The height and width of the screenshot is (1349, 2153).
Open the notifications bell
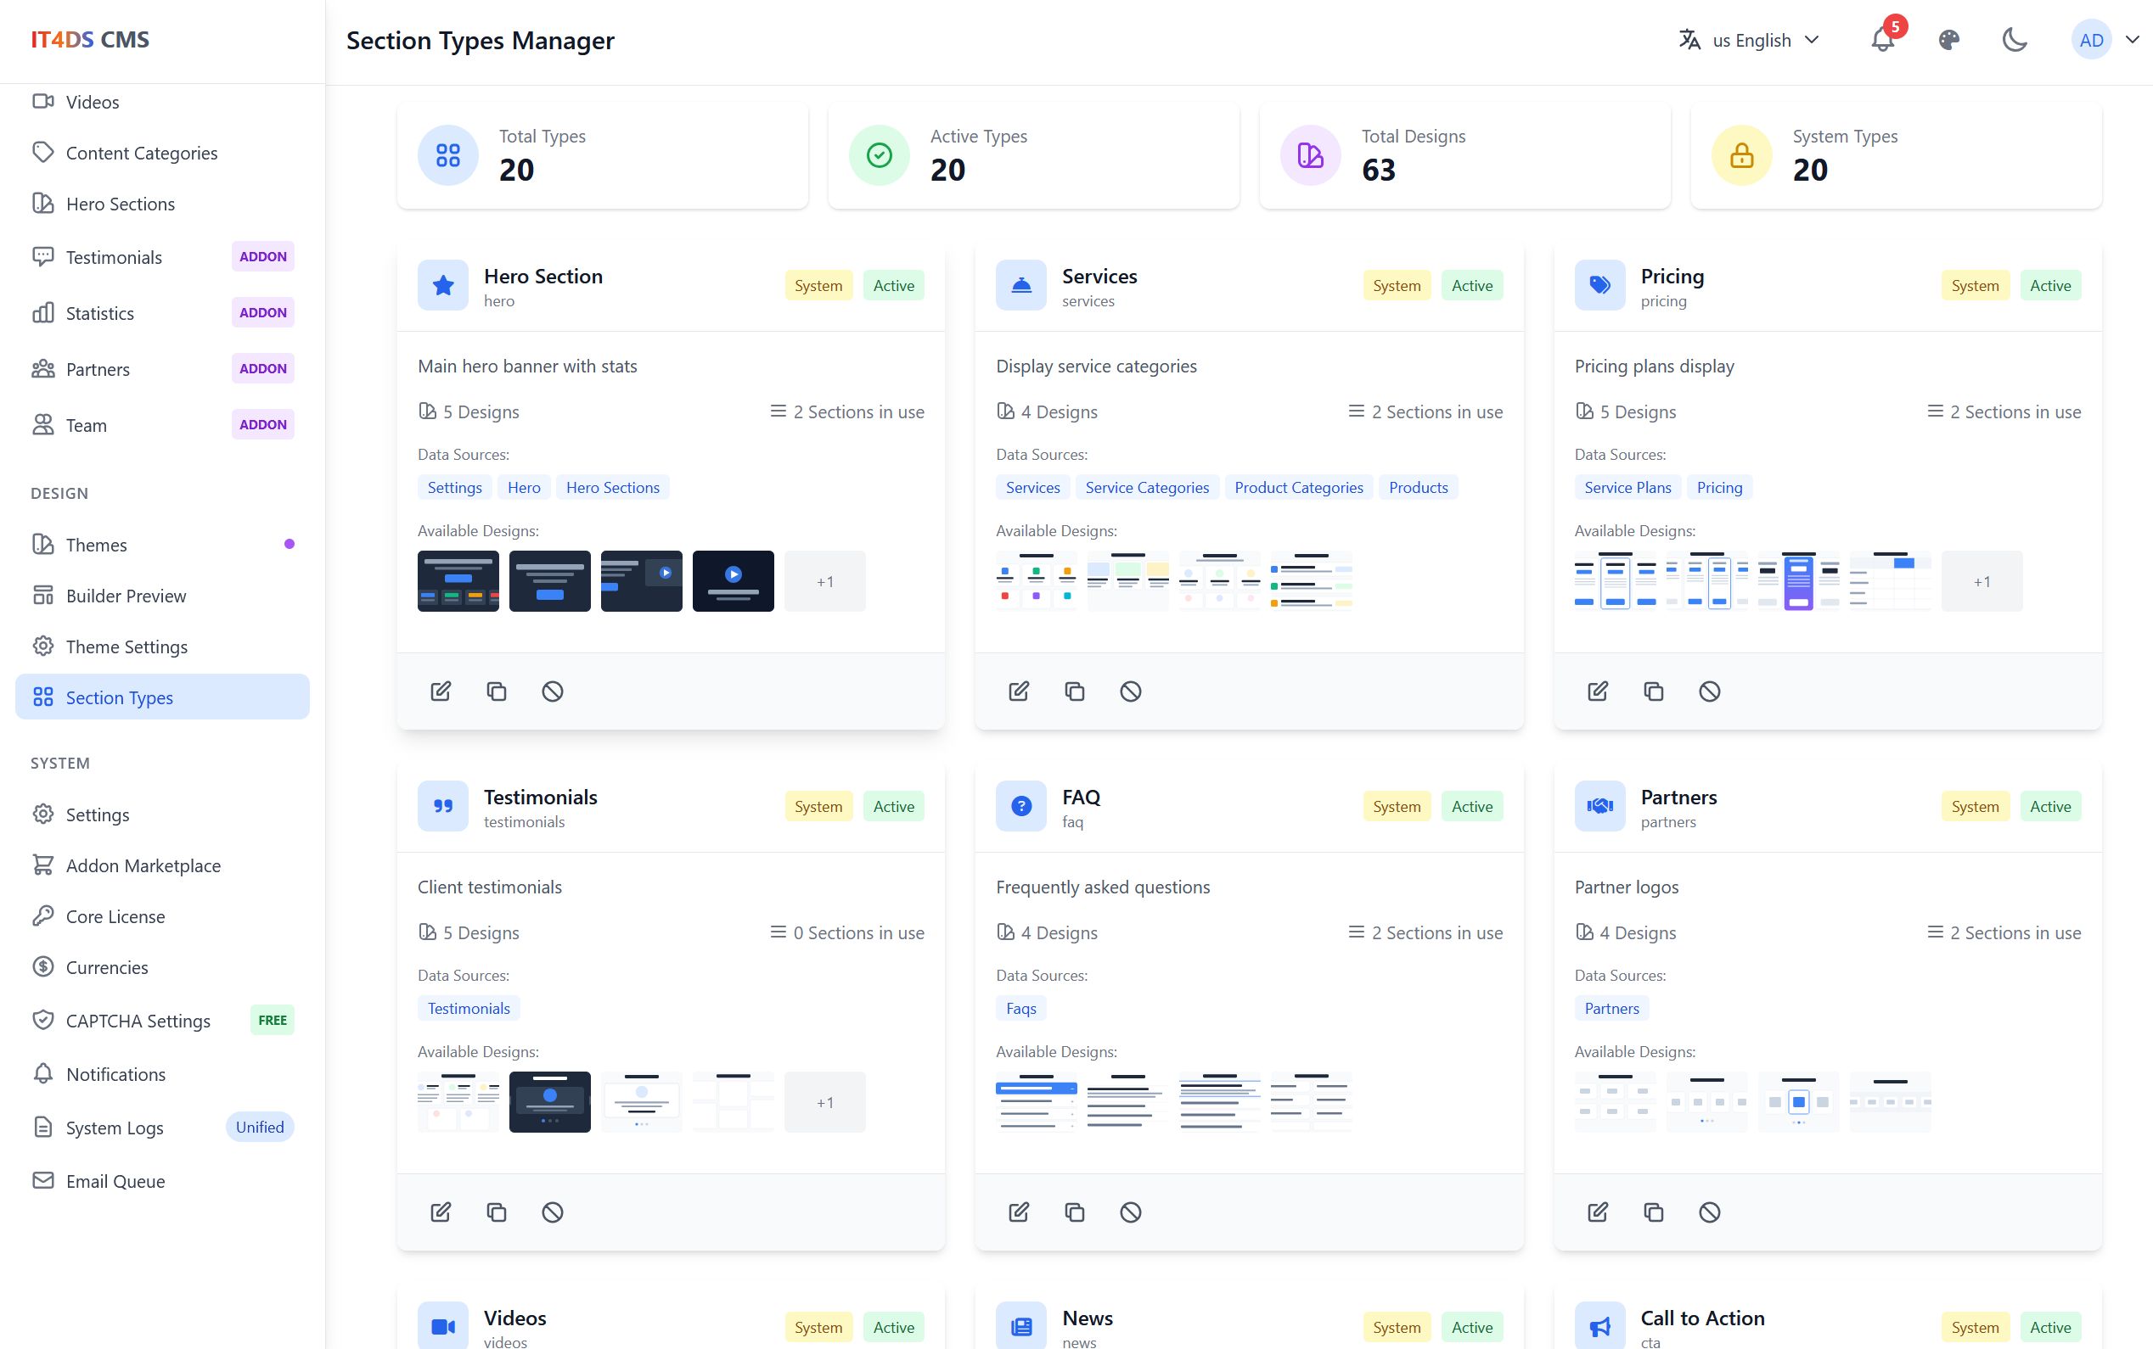(x=1882, y=40)
